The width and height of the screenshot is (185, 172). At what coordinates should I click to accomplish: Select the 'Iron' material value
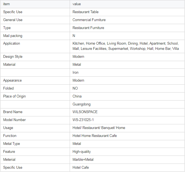75,73
